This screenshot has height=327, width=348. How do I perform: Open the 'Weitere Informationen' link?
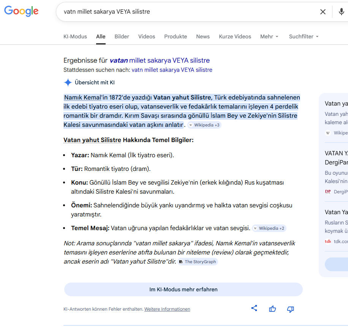pos(167,309)
